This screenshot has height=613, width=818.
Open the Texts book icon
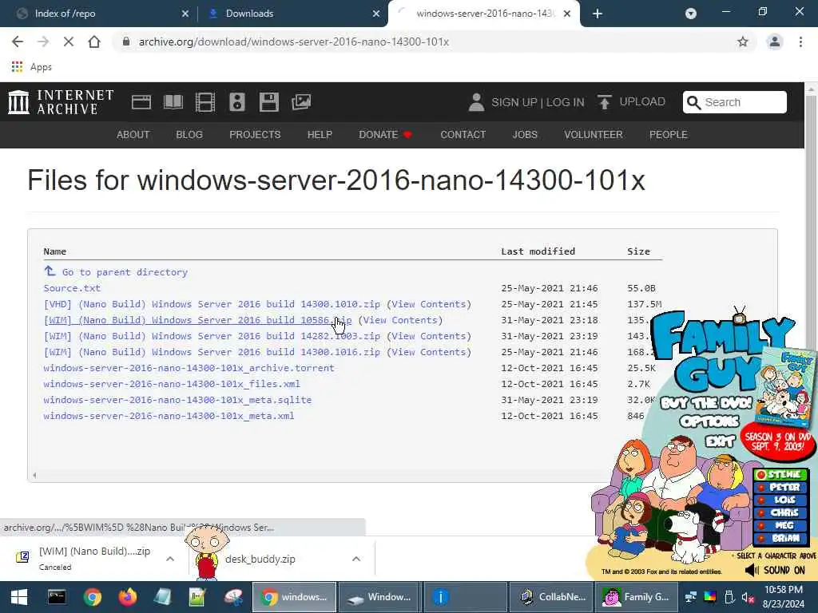(x=173, y=102)
